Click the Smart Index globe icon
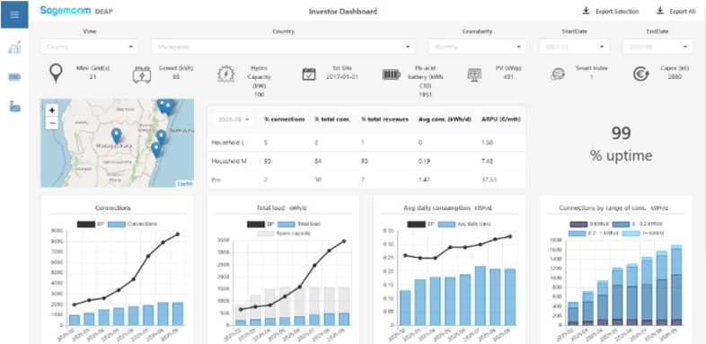 558,75
